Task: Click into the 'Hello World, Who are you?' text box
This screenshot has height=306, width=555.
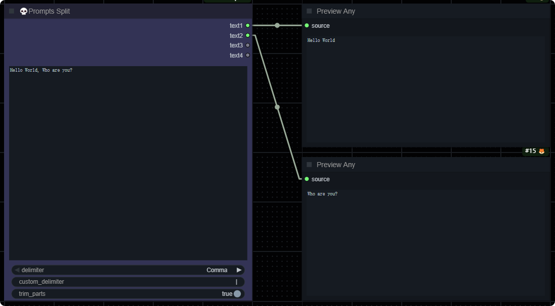Action: (127, 163)
